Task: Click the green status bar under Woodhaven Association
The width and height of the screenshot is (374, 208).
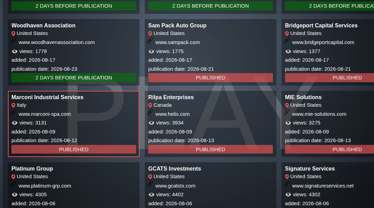Action: [x=74, y=78]
